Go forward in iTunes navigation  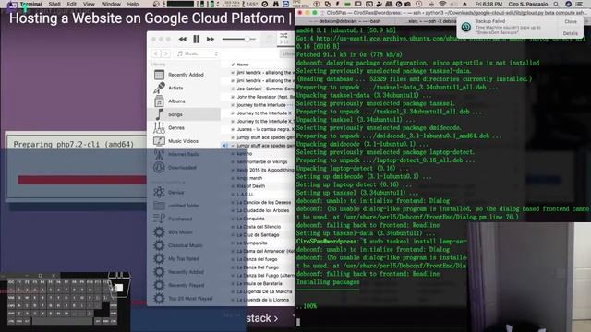coord(165,53)
